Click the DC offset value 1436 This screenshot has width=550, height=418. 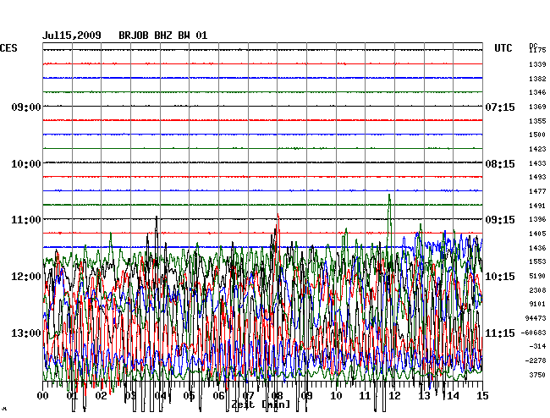pos(537,248)
